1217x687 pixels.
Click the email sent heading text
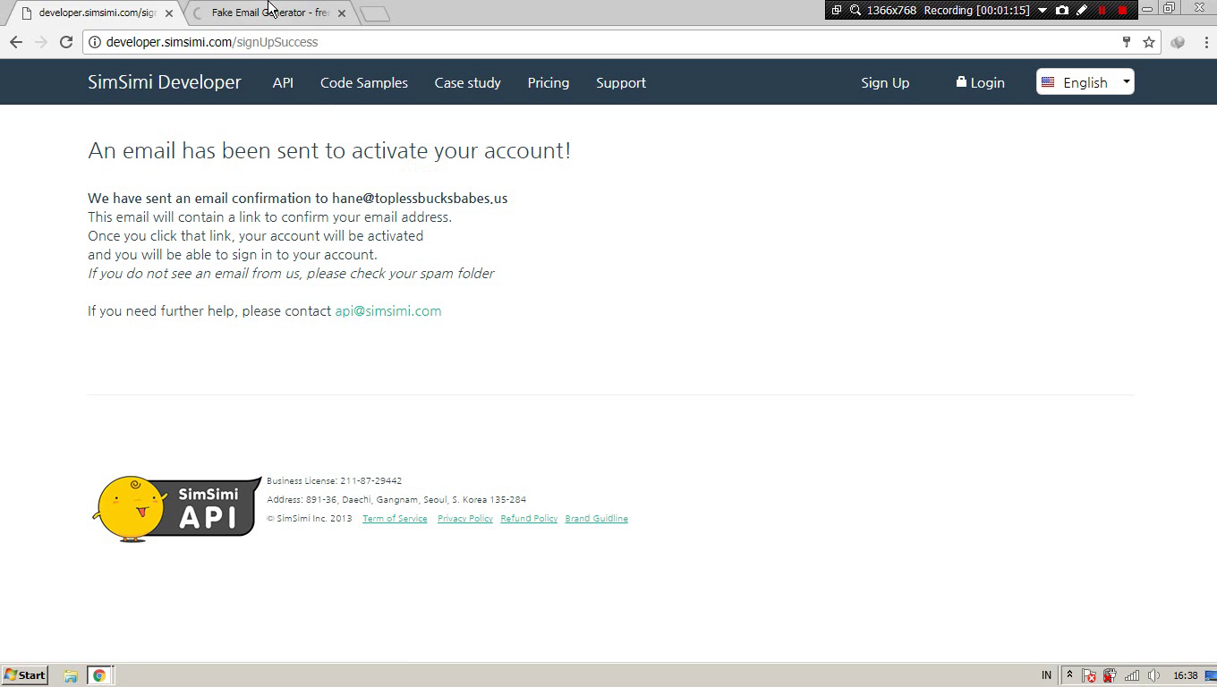click(x=329, y=150)
